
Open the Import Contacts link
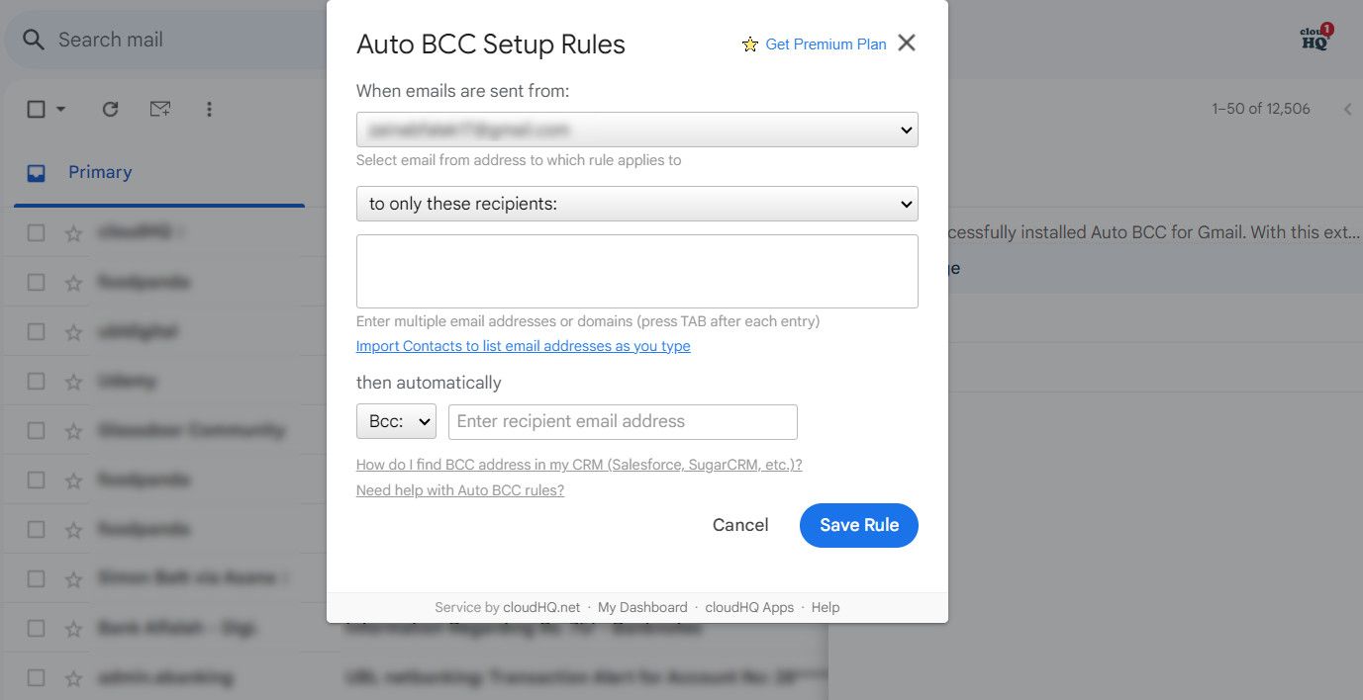pyautogui.click(x=523, y=346)
